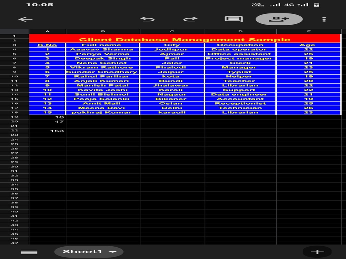Select city cell Jalor
Screen dimensions: 346x259
coord(172,63)
